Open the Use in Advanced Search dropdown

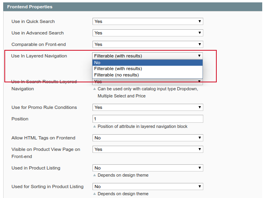148,33
